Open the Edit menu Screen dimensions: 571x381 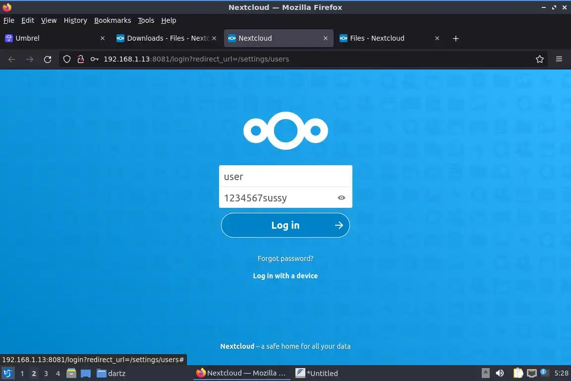pyautogui.click(x=28, y=20)
